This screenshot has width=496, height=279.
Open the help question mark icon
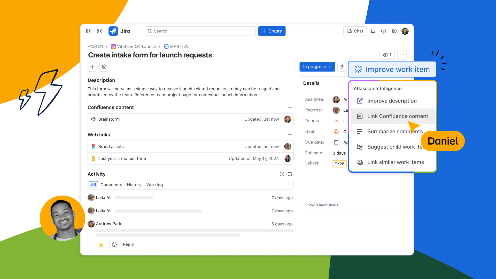click(x=384, y=31)
